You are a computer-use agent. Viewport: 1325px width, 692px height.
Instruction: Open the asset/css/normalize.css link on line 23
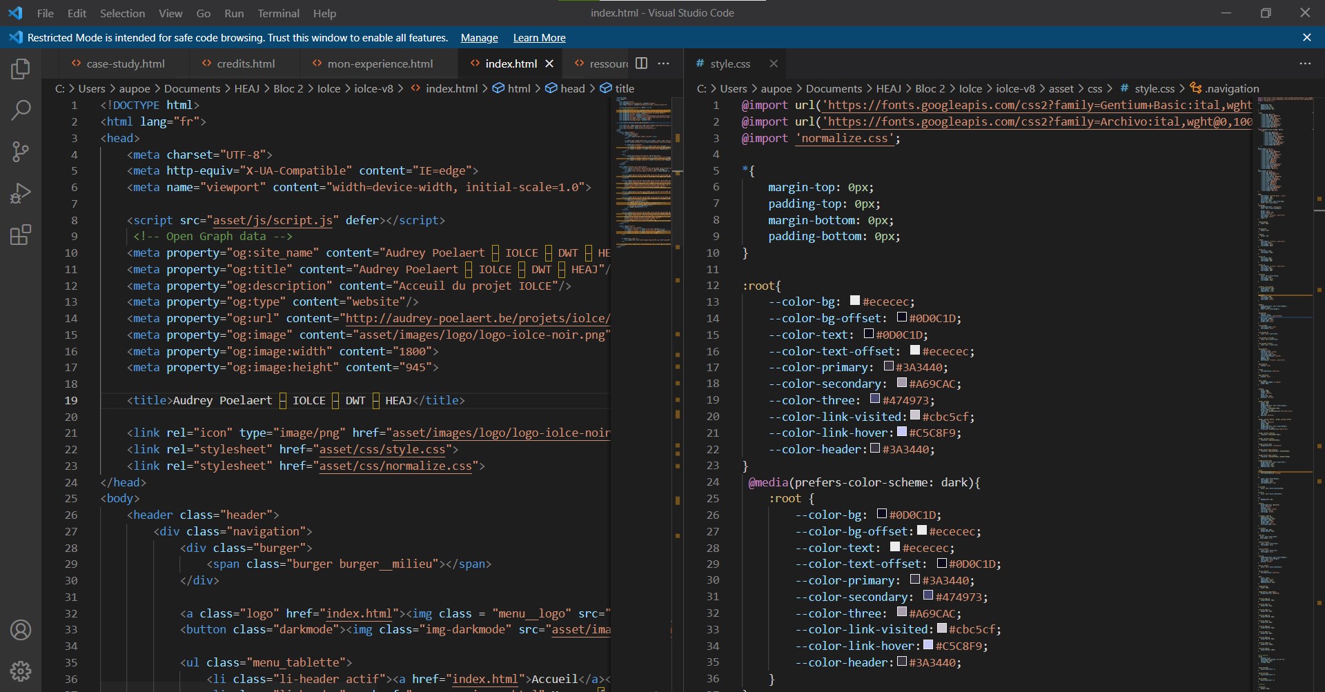click(395, 466)
